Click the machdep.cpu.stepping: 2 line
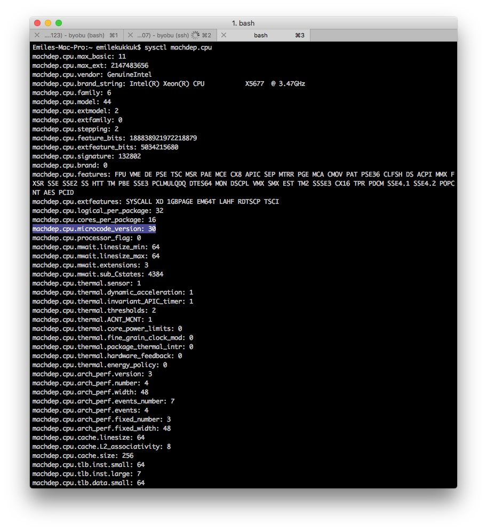Image resolution: width=487 pixels, height=531 pixels. point(75,129)
